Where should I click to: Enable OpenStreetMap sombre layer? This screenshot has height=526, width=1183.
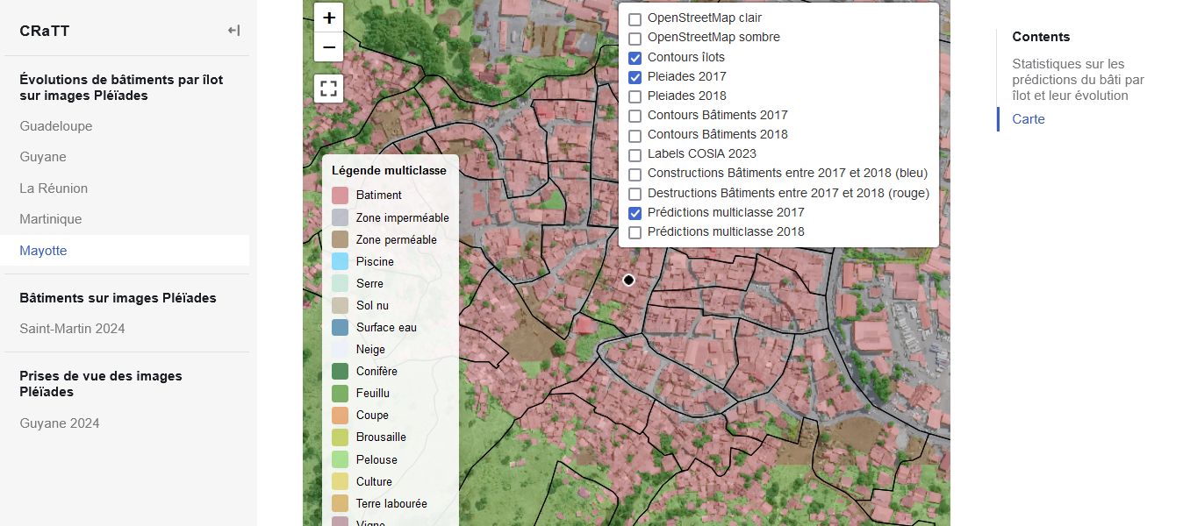[635, 39]
